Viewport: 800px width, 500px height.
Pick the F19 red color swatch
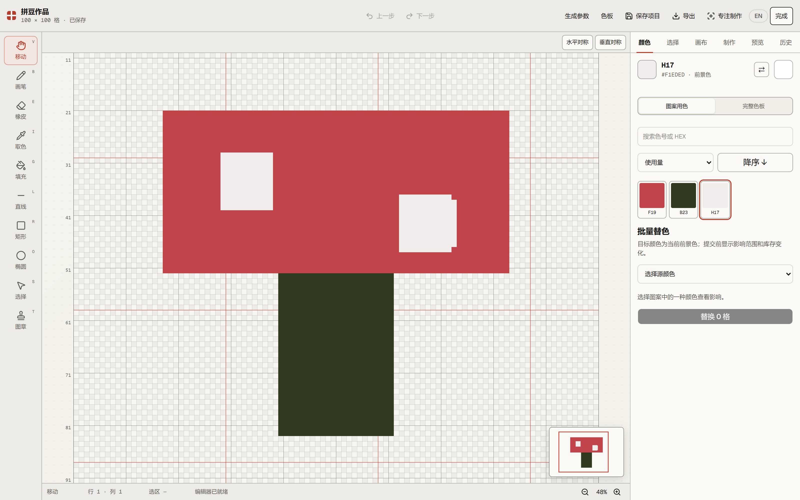tap(652, 199)
